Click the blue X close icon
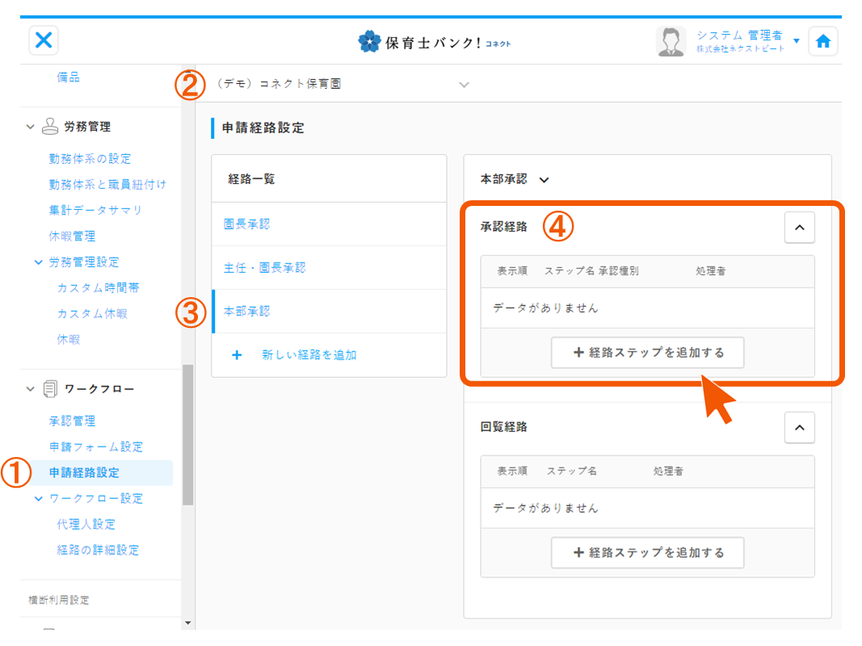This screenshot has width=862, height=646. [x=44, y=40]
